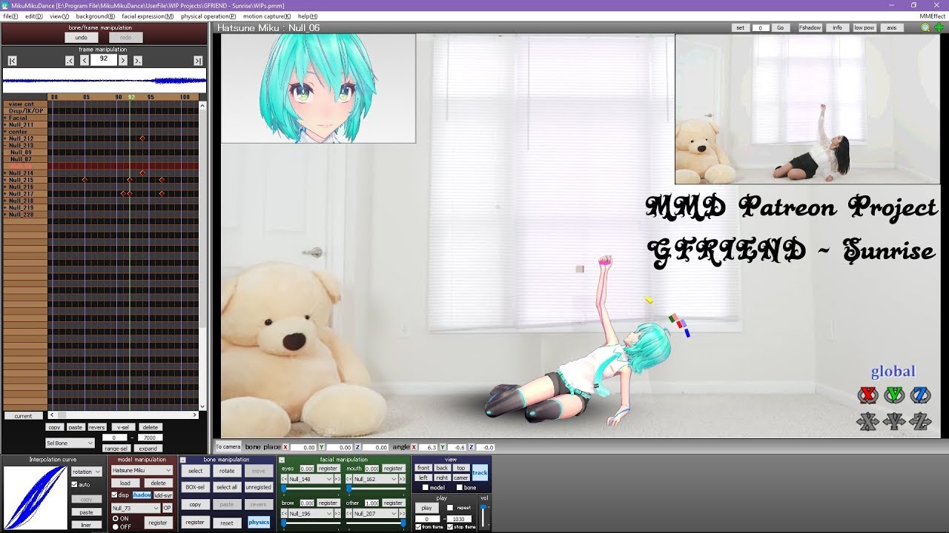Select global Y rotation axis icon
The width and height of the screenshot is (949, 533).
pyautogui.click(x=894, y=395)
